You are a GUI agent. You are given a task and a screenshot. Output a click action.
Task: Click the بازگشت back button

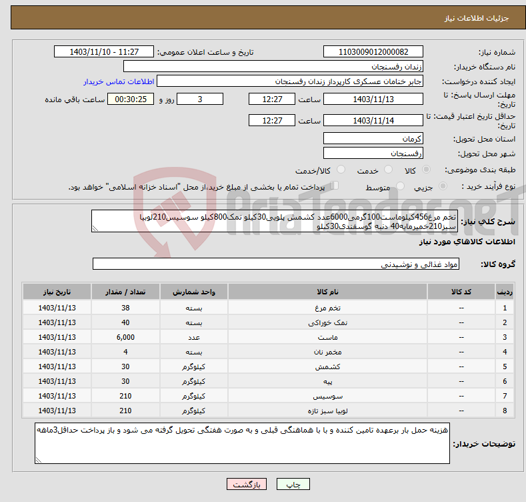(247, 484)
